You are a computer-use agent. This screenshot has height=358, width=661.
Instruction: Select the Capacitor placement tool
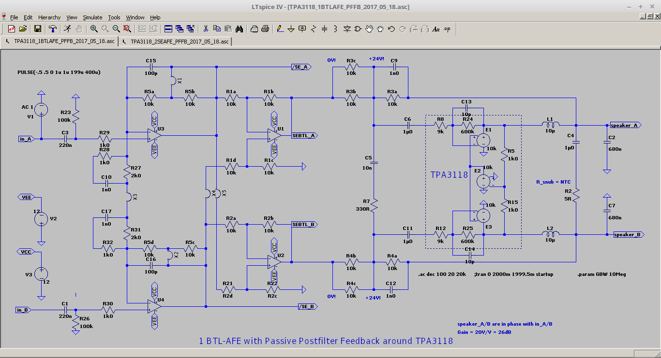(x=325, y=29)
